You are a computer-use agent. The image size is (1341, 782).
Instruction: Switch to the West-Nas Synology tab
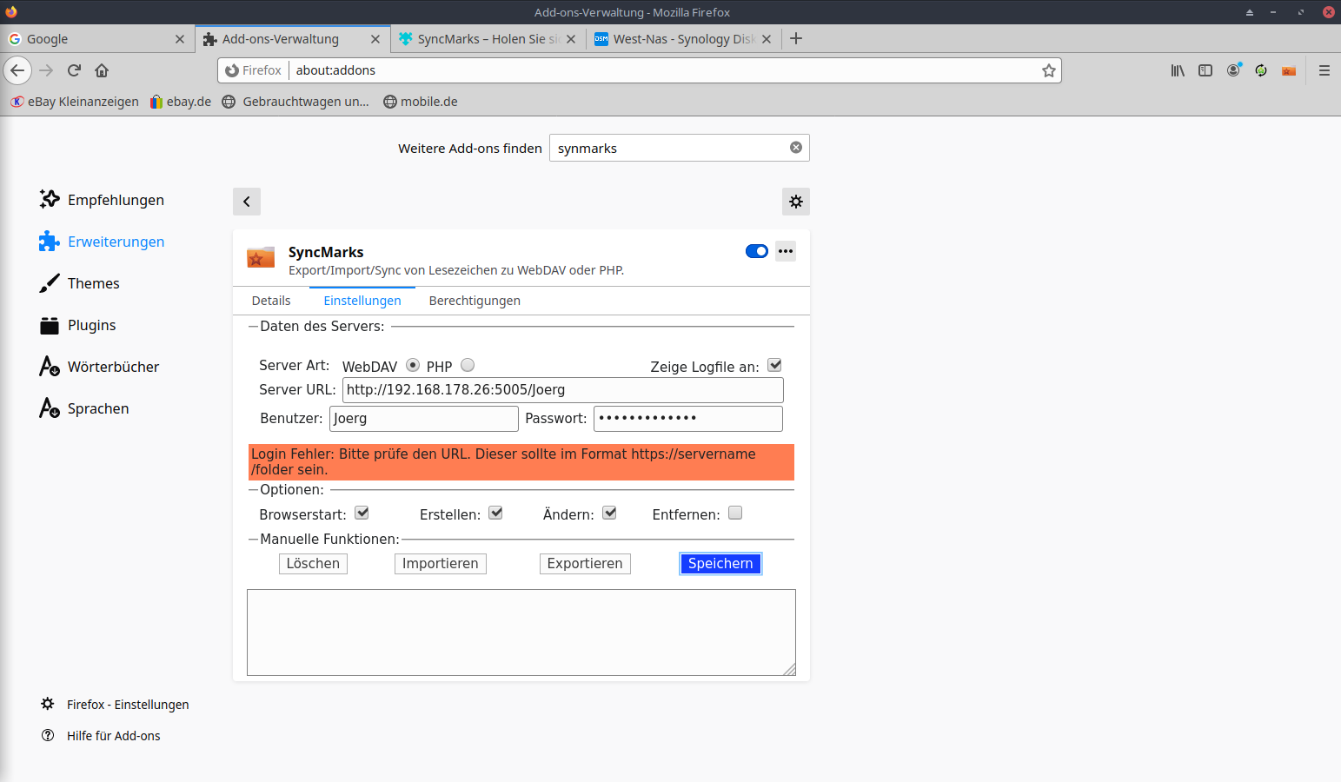pos(683,39)
